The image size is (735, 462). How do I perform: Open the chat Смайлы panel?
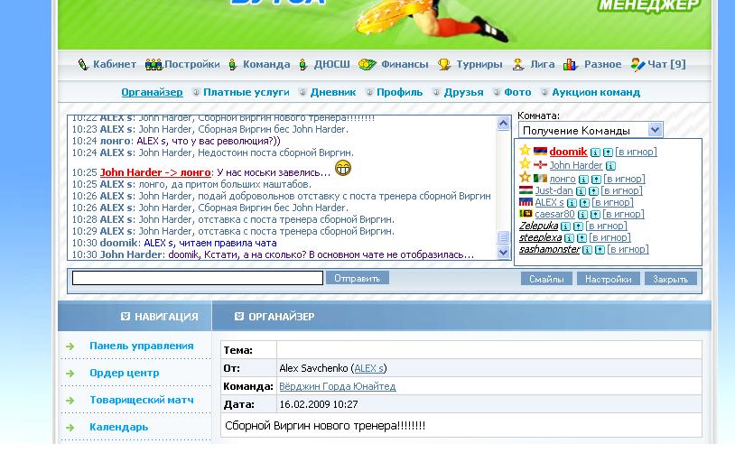click(x=546, y=279)
